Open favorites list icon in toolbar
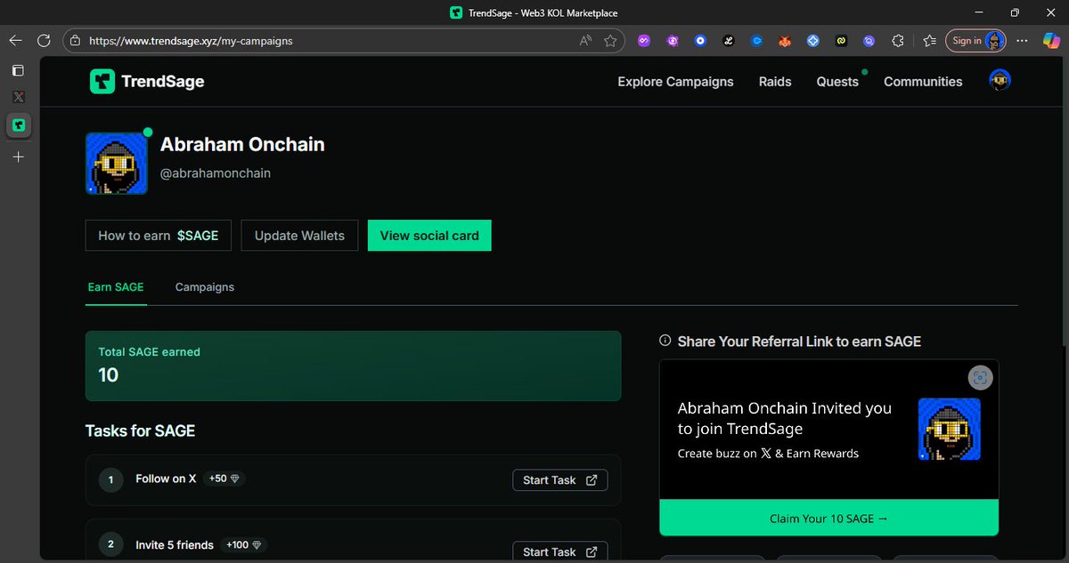Image resolution: width=1069 pixels, height=563 pixels. click(929, 41)
